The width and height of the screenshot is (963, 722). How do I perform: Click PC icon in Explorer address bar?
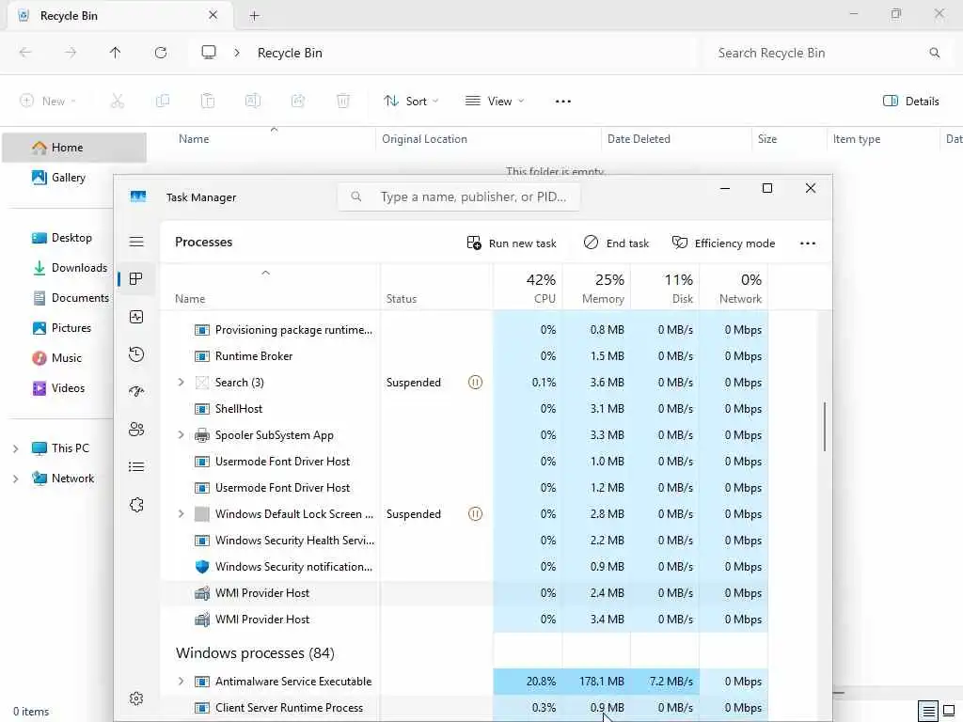[209, 53]
